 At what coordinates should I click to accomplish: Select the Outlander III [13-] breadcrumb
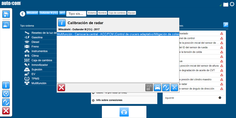[x=49, y=13]
